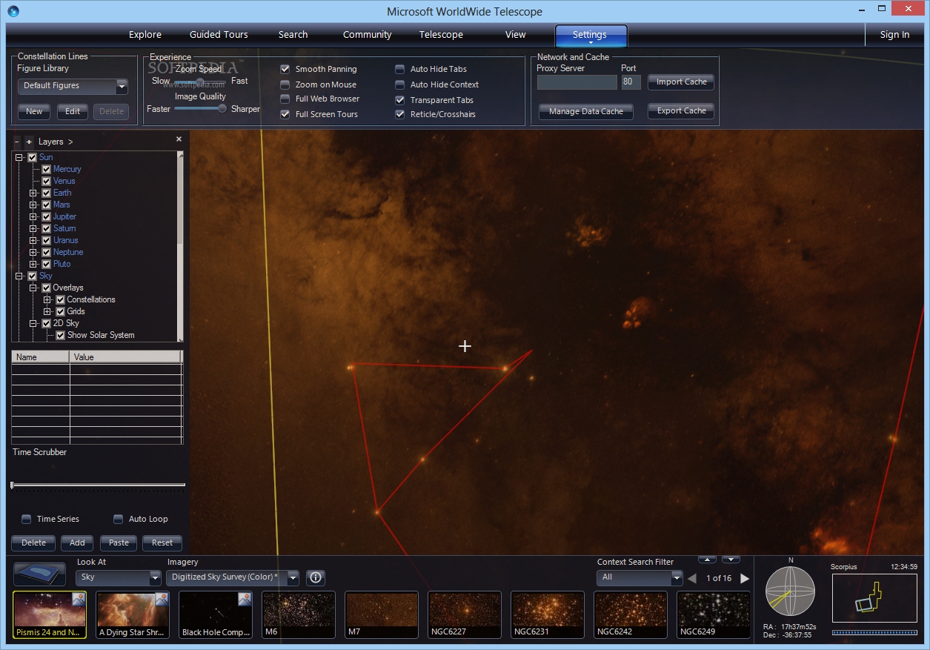Enable Zoom on Mouse checkbox

click(285, 84)
